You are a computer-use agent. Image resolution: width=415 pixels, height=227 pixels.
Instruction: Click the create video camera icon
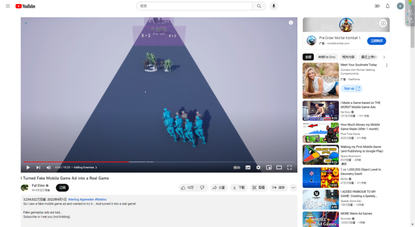[377, 6]
